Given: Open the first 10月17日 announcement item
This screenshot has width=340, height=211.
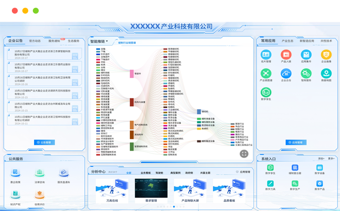Looking at the screenshot, I should click(x=43, y=54).
